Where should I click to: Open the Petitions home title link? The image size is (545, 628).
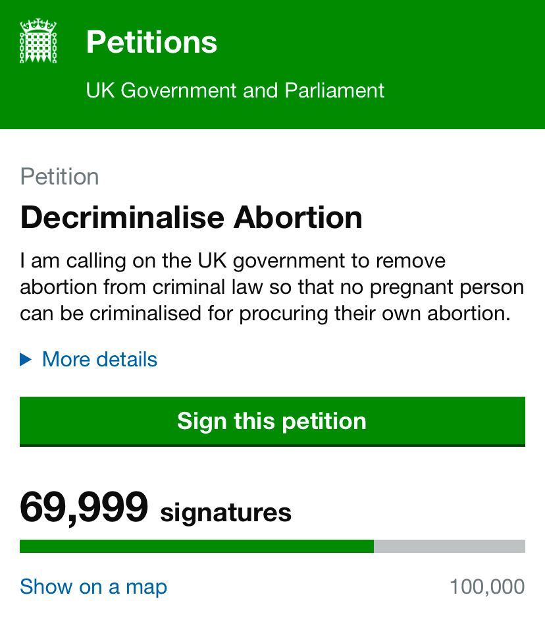151,43
